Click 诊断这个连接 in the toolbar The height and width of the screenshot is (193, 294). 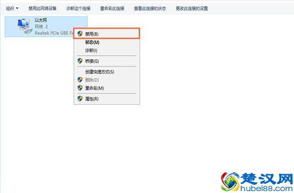(78, 8)
